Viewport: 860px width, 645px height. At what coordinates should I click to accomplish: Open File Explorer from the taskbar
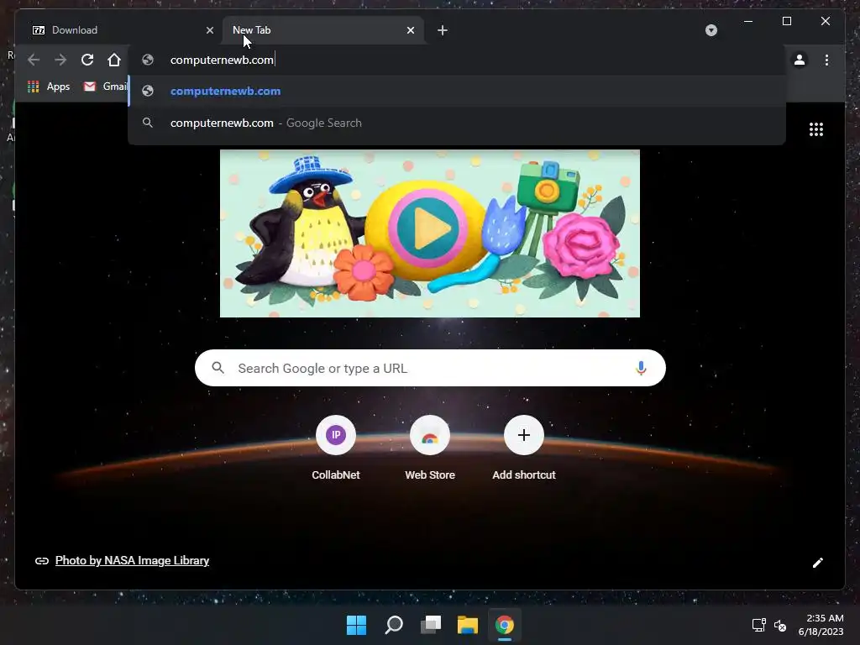468,625
